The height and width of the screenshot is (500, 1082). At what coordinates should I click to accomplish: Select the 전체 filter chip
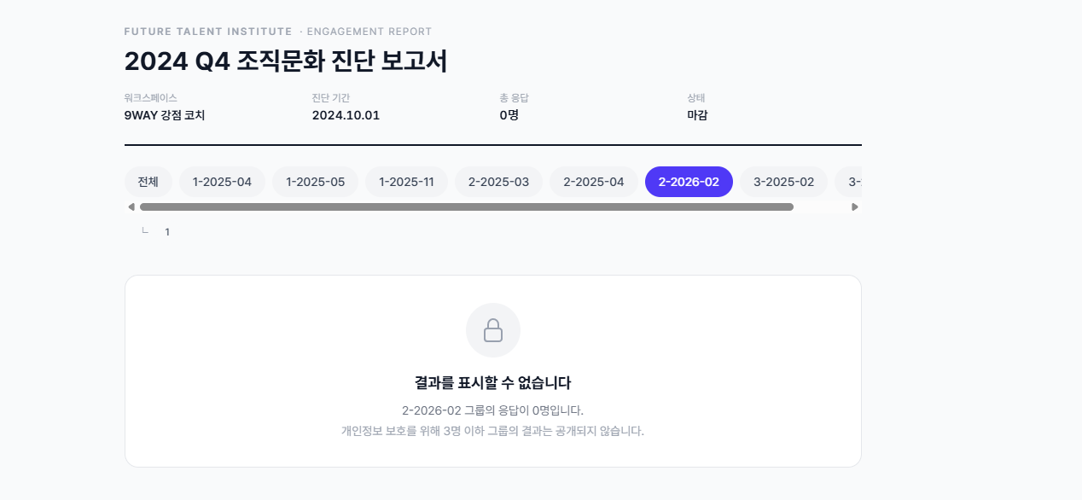click(148, 181)
